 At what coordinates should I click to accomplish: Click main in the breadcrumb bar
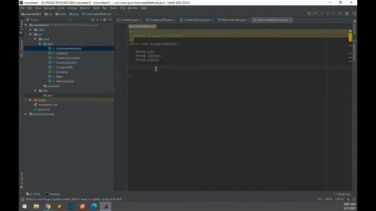point(61,14)
